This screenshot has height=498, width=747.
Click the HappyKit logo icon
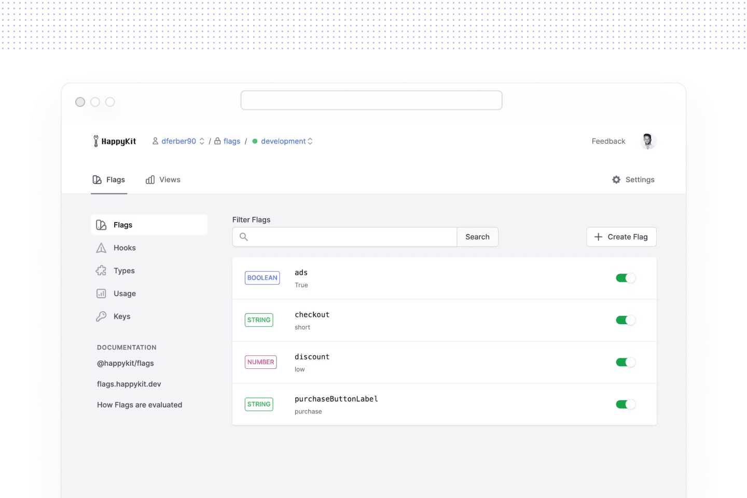(96, 141)
